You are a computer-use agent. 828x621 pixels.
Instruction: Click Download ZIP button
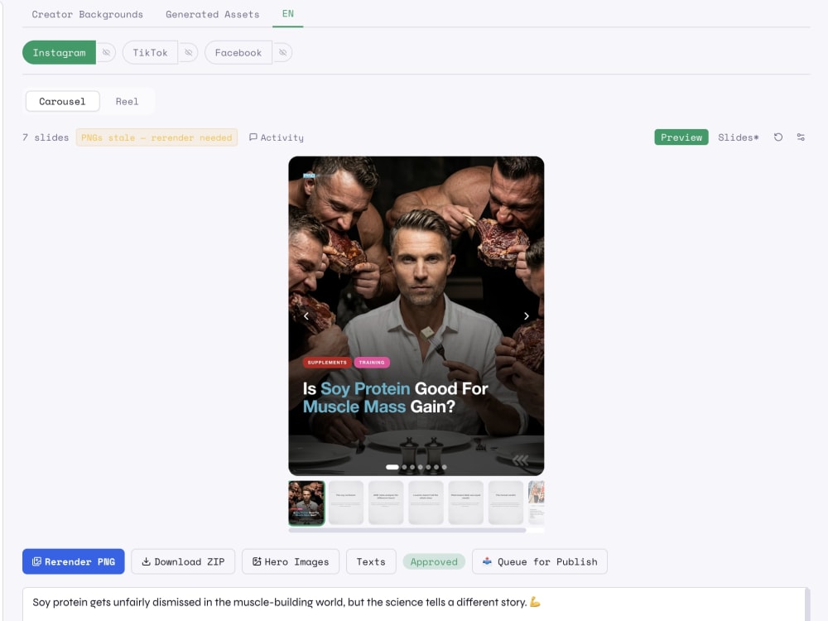183,561
